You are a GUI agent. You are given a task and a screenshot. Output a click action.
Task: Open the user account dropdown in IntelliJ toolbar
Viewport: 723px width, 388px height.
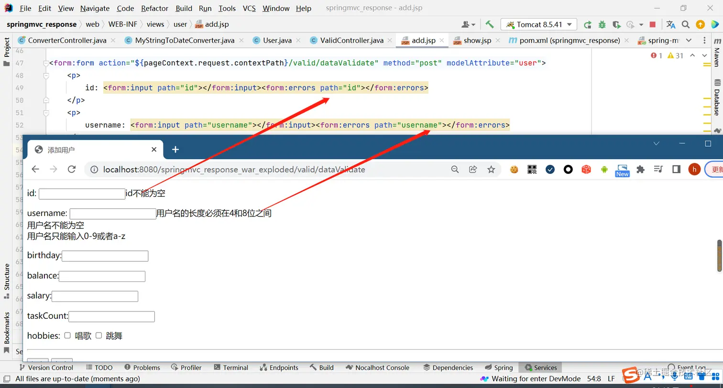point(468,24)
